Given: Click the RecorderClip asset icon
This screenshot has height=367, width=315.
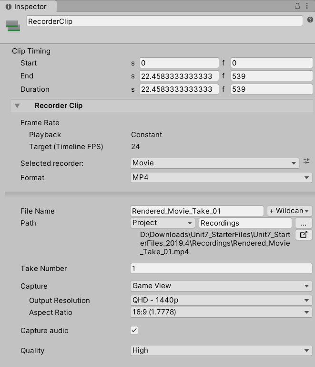Looking at the screenshot, I should pyautogui.click(x=13, y=25).
